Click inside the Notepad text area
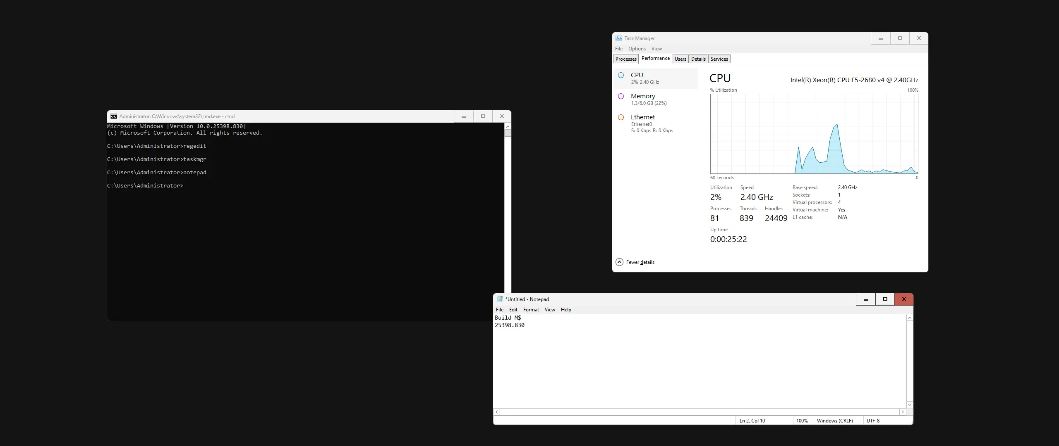 699,363
